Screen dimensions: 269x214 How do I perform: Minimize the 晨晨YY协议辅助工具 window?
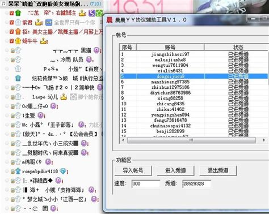coord(253,19)
